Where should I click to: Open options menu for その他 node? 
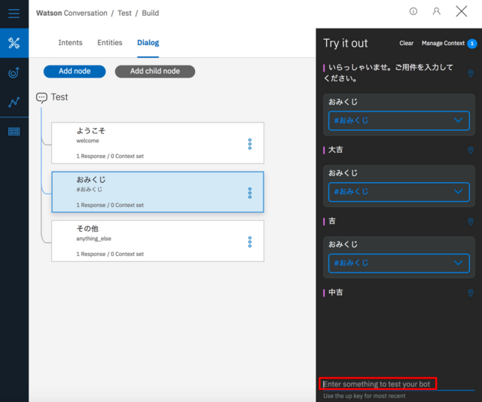click(250, 242)
